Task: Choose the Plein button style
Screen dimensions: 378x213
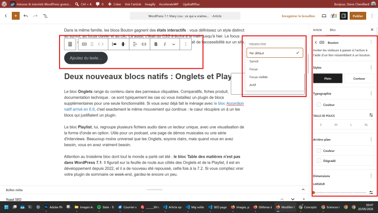Action: pyautogui.click(x=327, y=79)
